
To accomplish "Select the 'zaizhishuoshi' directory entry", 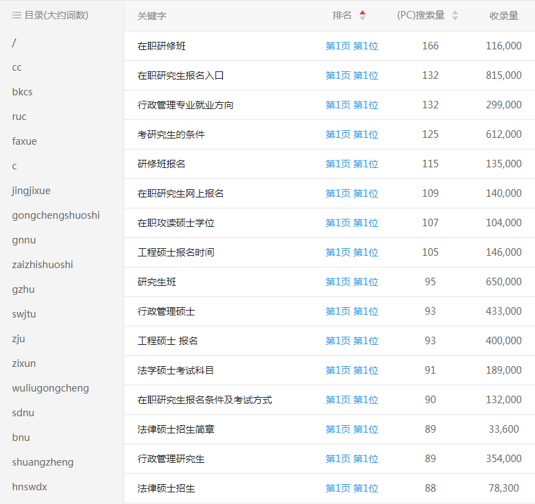I will point(43,265).
